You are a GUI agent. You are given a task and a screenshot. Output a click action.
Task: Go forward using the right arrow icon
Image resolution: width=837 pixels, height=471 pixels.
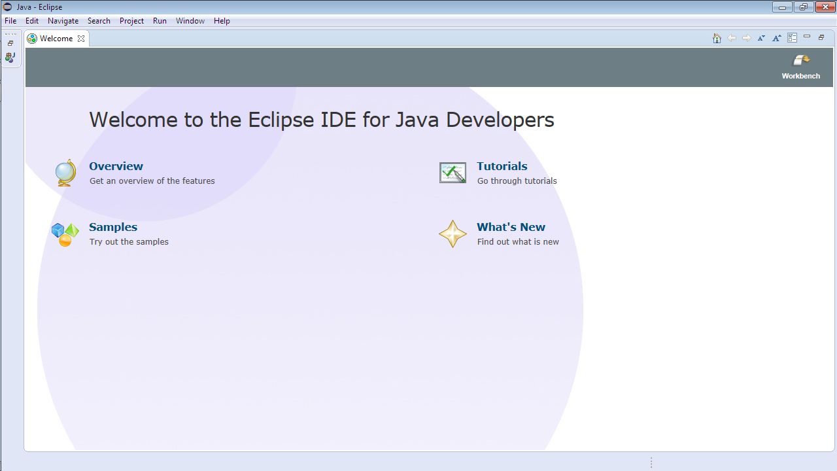(747, 38)
